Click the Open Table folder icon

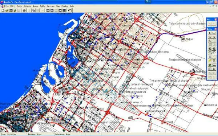(7, 10)
